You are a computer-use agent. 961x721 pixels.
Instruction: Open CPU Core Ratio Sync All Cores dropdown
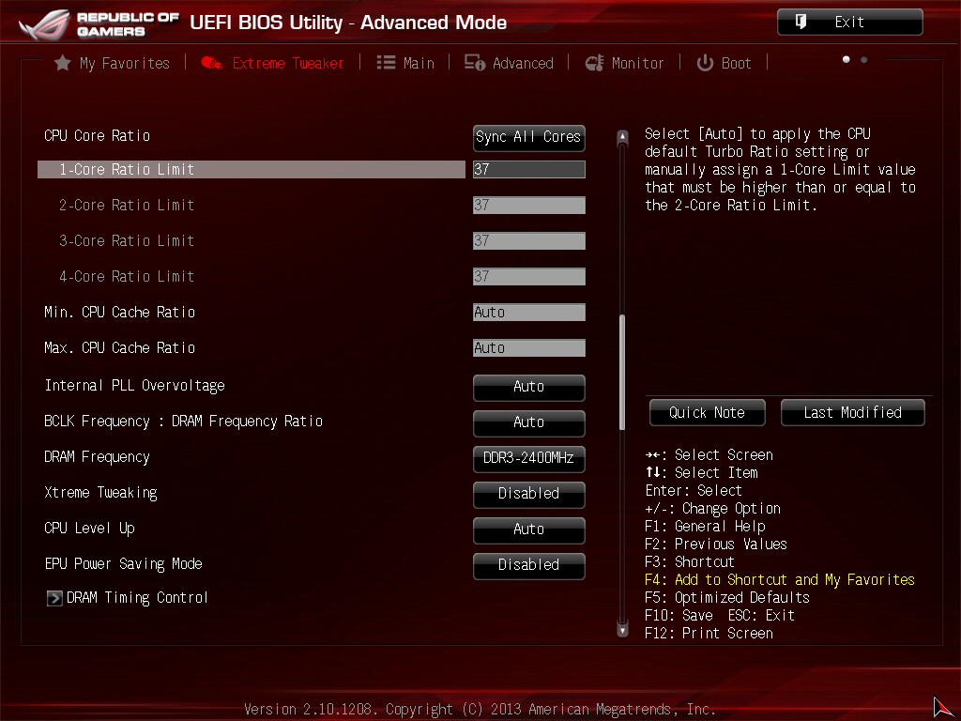coord(528,137)
